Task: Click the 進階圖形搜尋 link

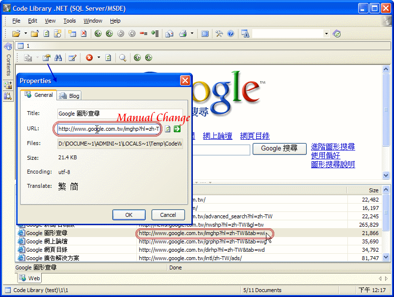Action: tap(333, 147)
